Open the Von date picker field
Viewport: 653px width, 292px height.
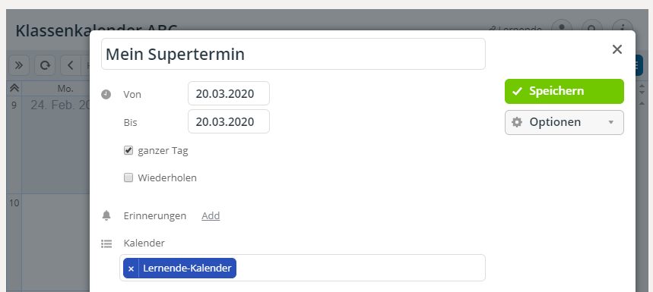point(229,93)
